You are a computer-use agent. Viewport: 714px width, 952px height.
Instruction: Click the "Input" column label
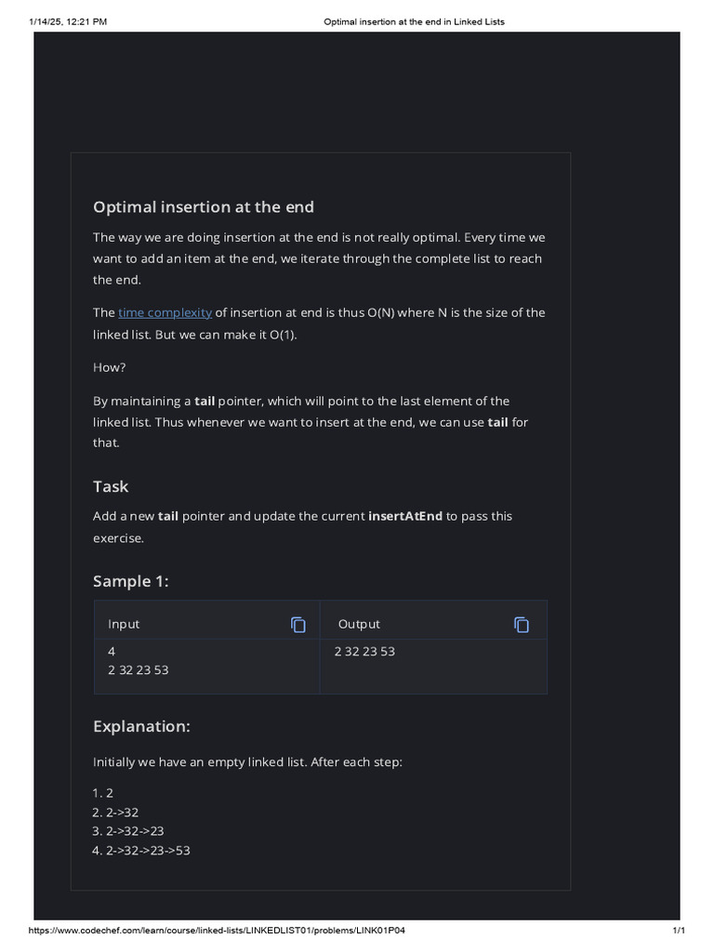point(124,625)
